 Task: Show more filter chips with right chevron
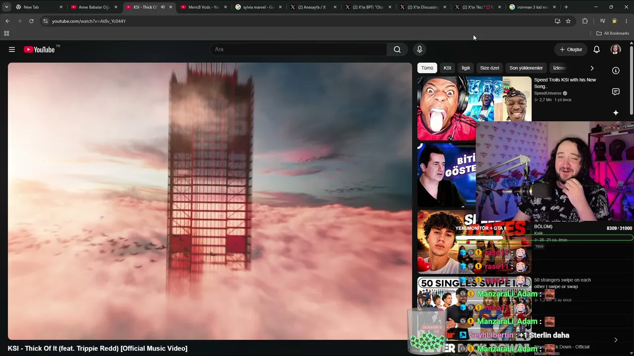click(592, 68)
